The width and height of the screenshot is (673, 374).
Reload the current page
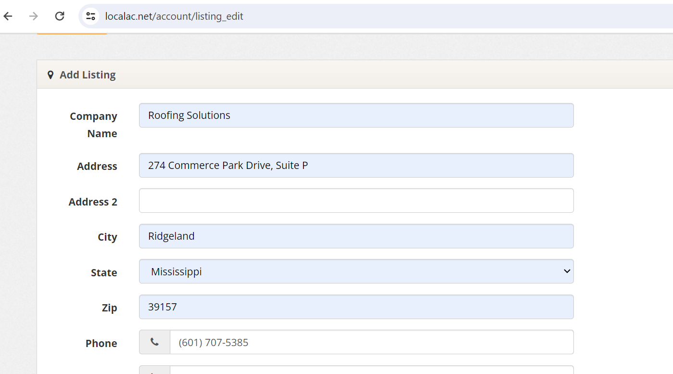[x=60, y=16]
